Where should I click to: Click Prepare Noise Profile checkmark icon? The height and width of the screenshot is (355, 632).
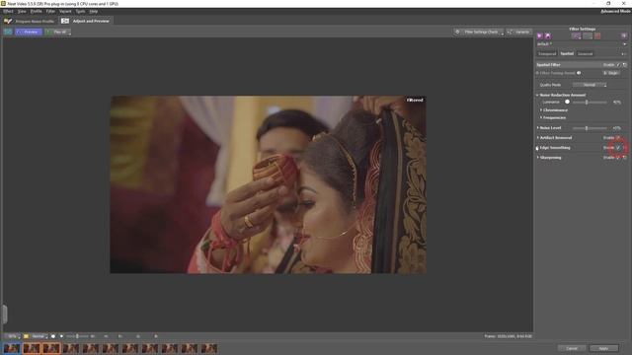tap(8, 21)
